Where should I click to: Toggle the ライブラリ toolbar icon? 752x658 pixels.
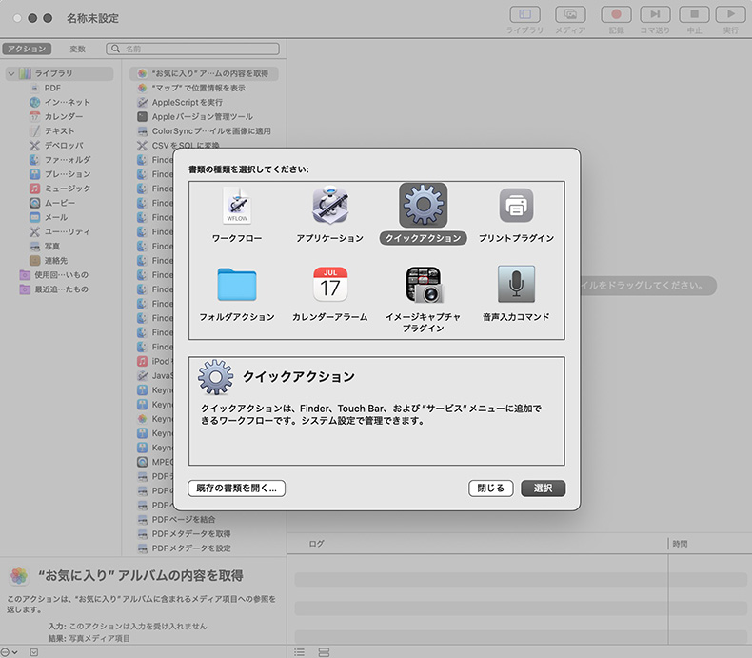(524, 14)
